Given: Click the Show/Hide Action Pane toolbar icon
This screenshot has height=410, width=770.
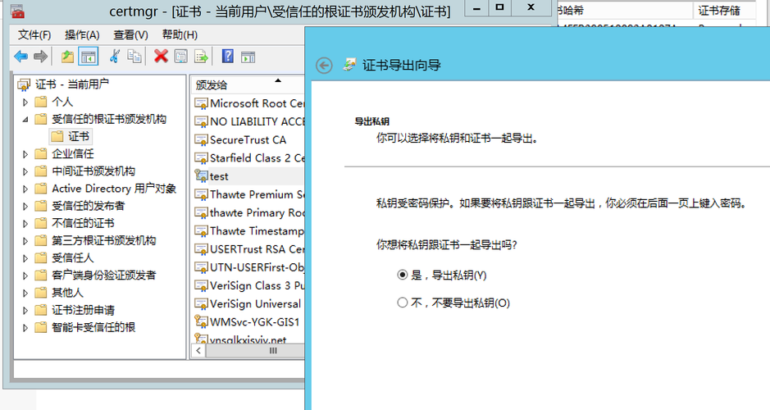Looking at the screenshot, I should pyautogui.click(x=248, y=57).
